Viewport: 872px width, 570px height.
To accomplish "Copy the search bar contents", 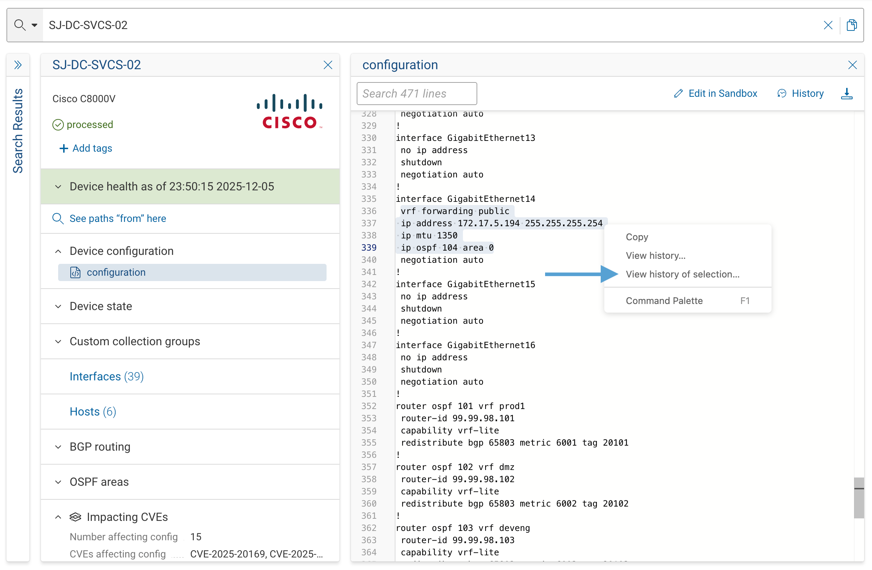I will 852,25.
